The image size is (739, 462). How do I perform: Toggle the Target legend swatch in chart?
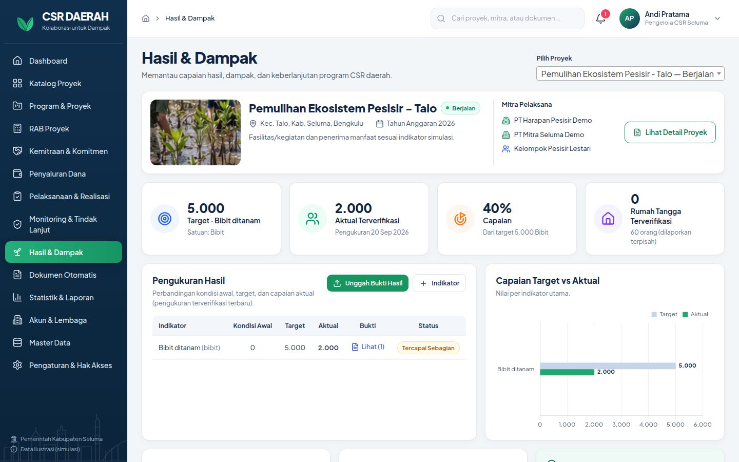point(654,314)
